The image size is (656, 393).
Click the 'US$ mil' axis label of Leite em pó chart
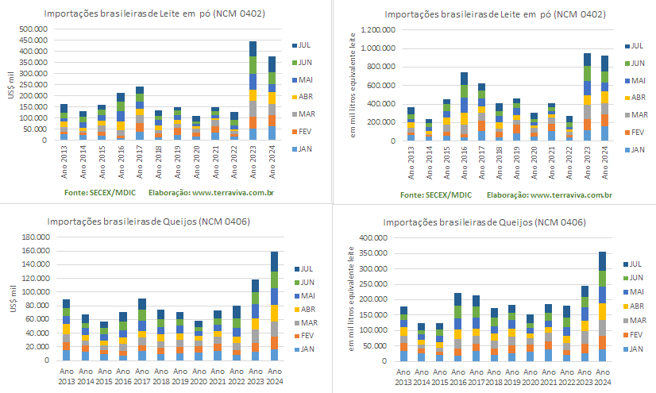(11, 85)
